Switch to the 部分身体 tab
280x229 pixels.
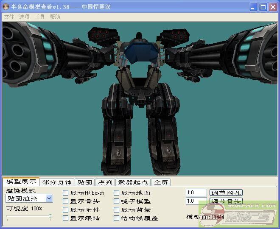[57, 182]
